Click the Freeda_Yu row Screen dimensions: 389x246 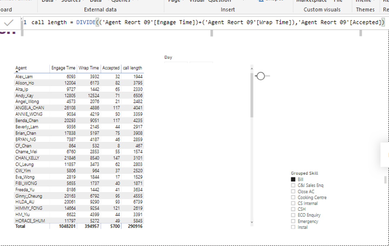pos(79,190)
